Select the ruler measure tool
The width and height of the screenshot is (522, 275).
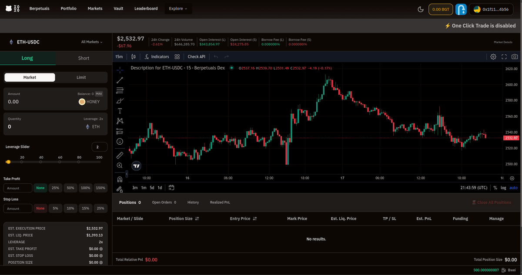pos(120,155)
